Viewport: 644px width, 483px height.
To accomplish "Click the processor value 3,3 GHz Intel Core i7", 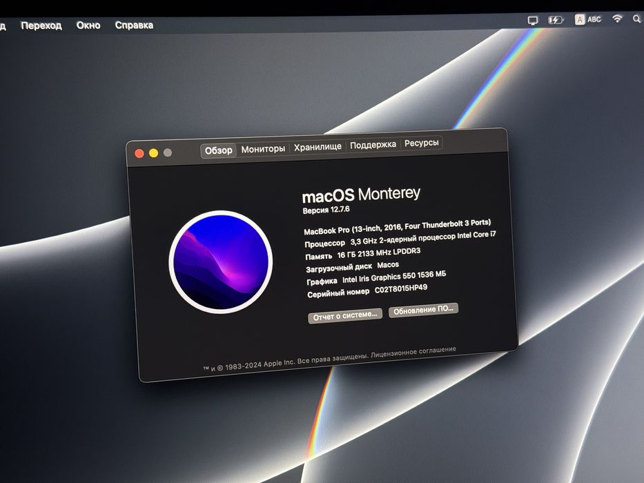I will 423,237.
